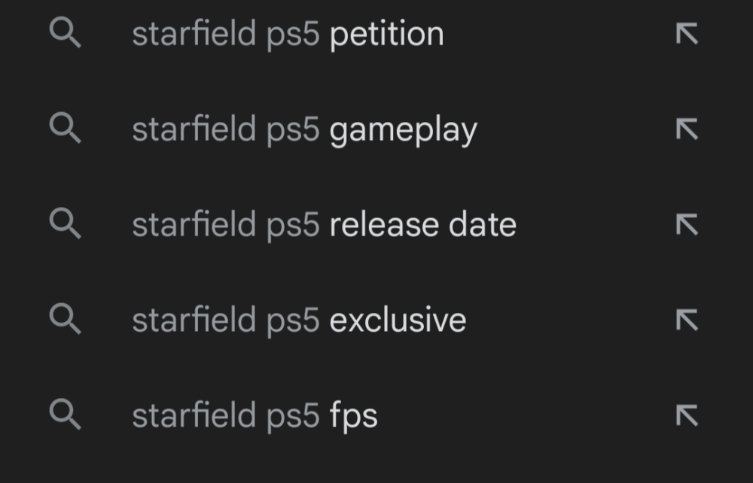This screenshot has width=753, height=483.
Task: Tap the arrow icon beside starfield ps5 exclusive
Action: pos(687,318)
